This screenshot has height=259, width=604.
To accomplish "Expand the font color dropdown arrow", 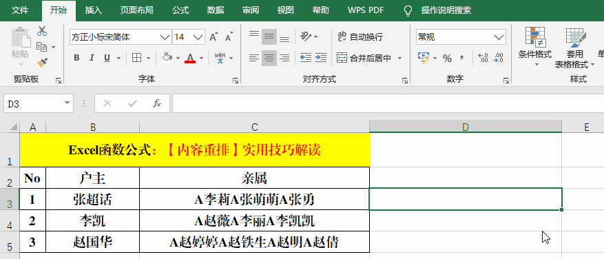I will point(202,58).
